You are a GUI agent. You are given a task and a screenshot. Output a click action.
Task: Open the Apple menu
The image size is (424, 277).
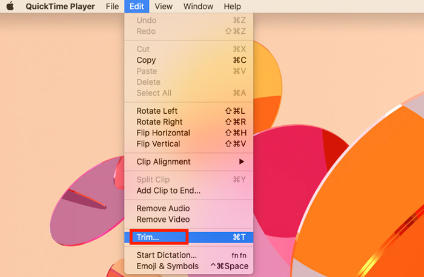click(10, 6)
